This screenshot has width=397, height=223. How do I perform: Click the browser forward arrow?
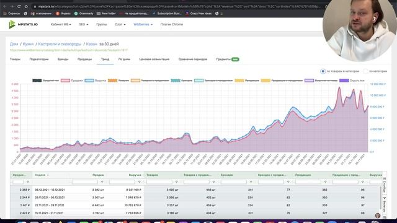click(x=12, y=6)
